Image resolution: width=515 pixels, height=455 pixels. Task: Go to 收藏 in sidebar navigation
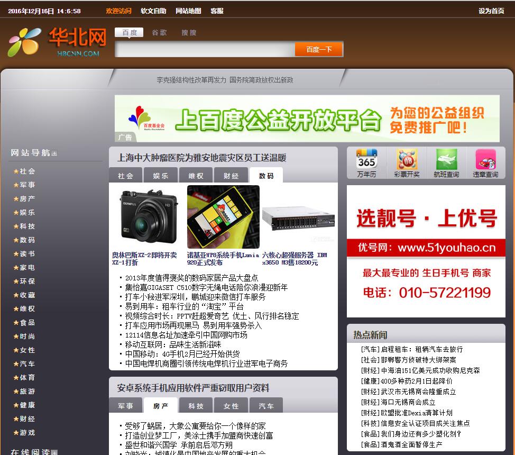(27, 295)
